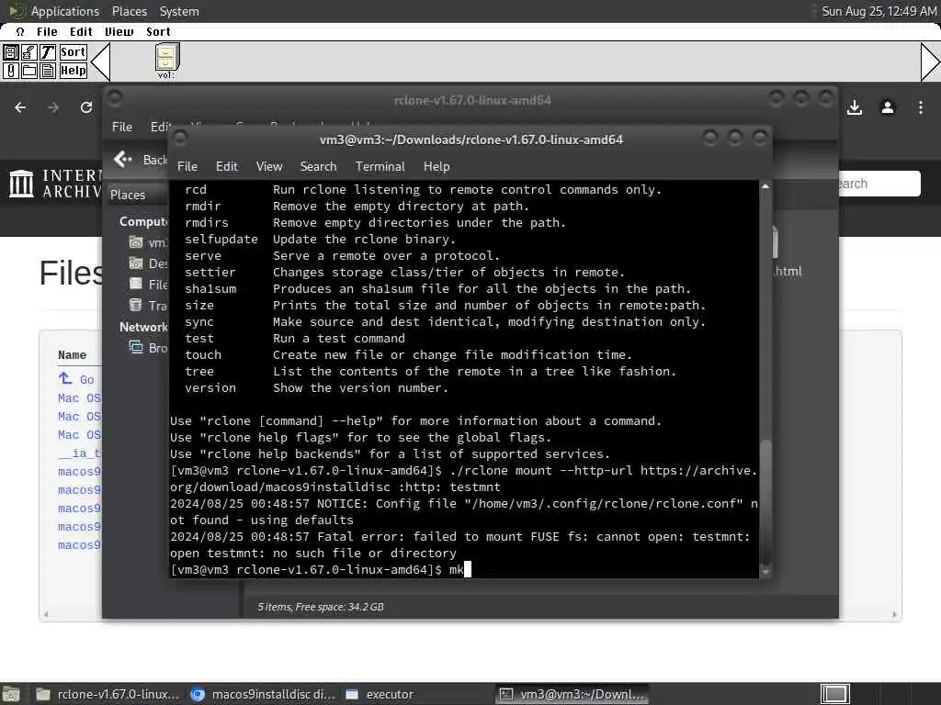Click the file cabinet icon in Executor toolbar

click(x=10, y=52)
